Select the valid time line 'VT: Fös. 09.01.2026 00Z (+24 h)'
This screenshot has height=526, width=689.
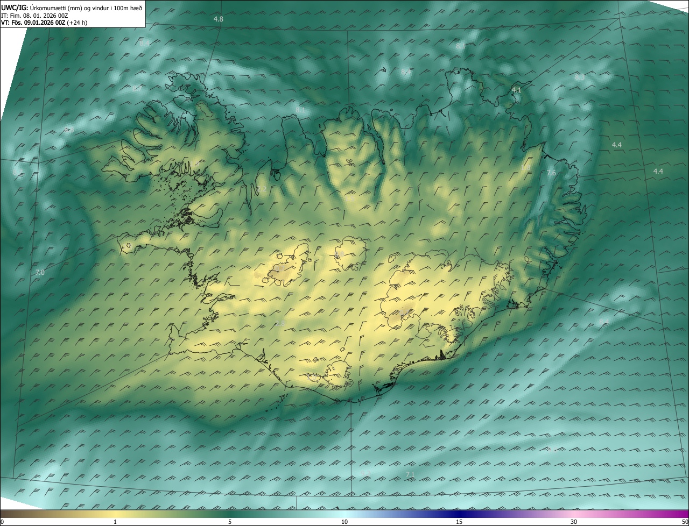44,23
